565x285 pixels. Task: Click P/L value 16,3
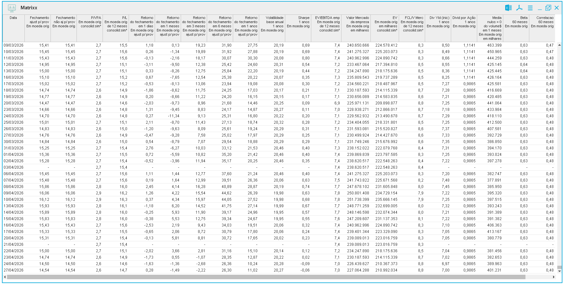(123, 200)
